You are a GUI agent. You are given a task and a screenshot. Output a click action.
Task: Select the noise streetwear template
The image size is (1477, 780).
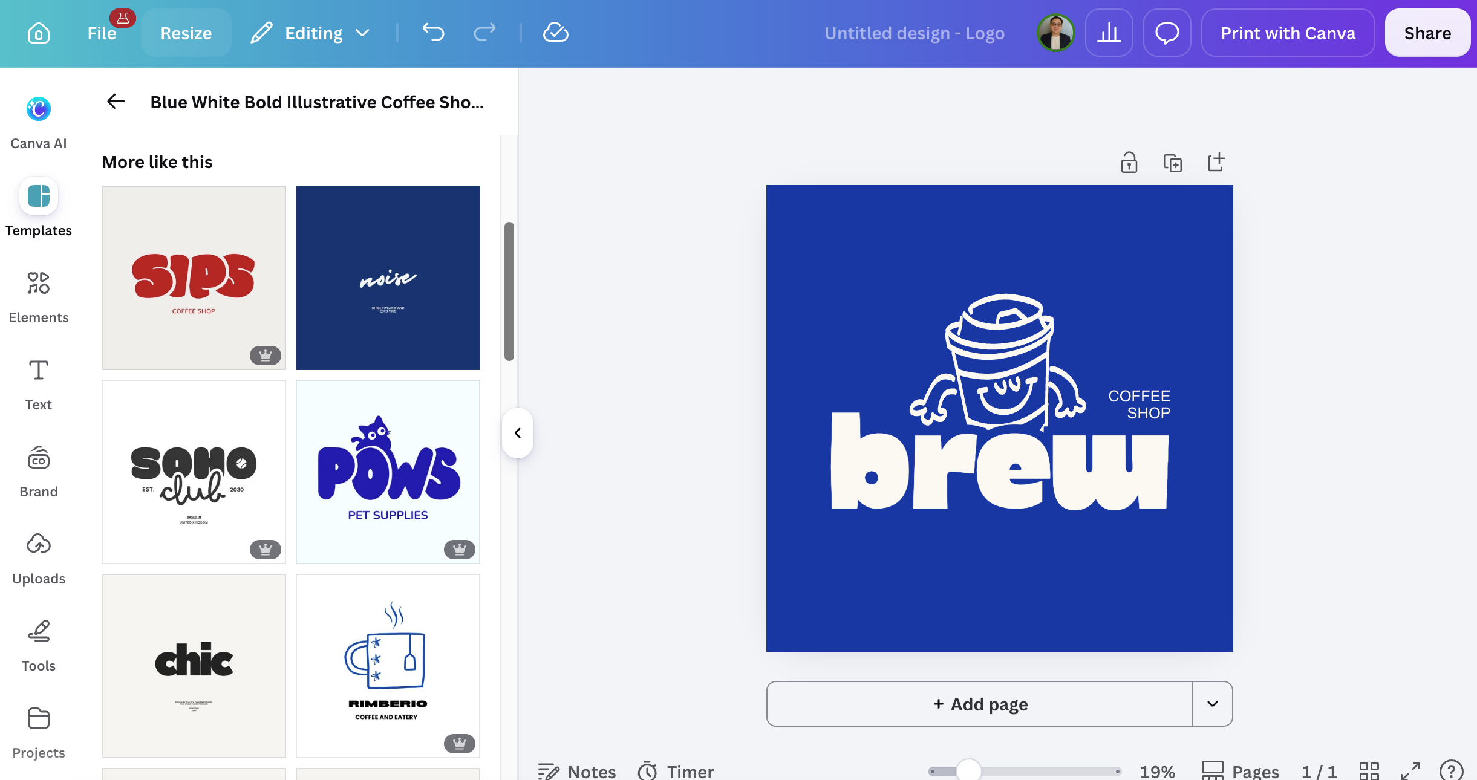tap(388, 278)
